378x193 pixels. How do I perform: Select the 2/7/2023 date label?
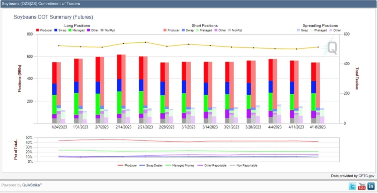coord(102,127)
